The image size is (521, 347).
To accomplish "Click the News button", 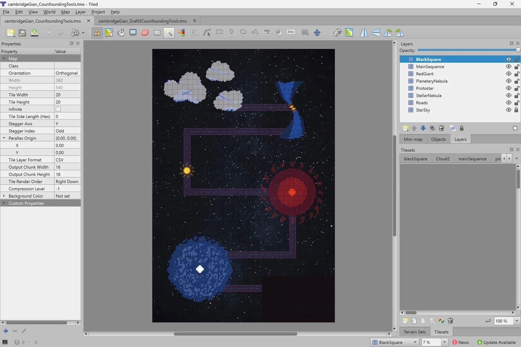I will (461, 342).
